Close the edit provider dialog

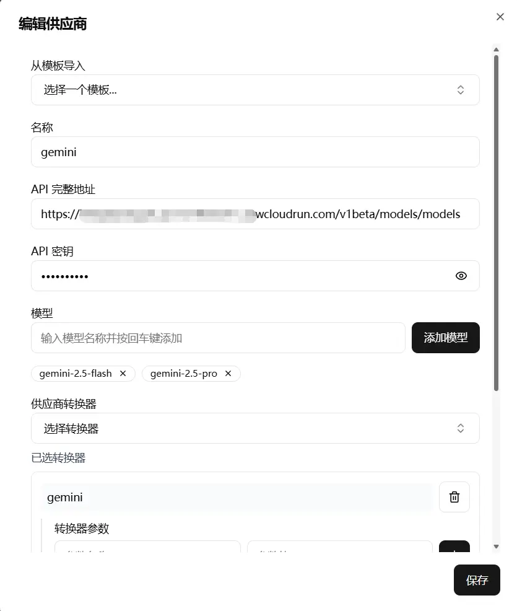pos(500,17)
